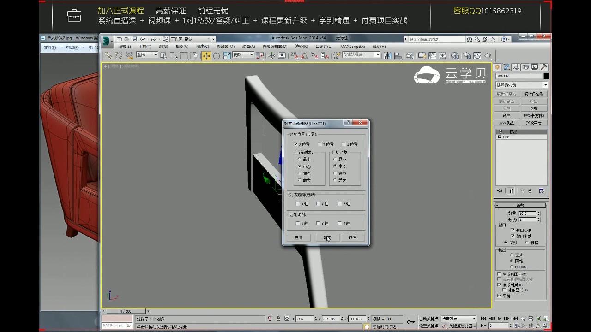Open the Select by Name dialog
Screen dimensions: 591x332
click(x=174, y=55)
